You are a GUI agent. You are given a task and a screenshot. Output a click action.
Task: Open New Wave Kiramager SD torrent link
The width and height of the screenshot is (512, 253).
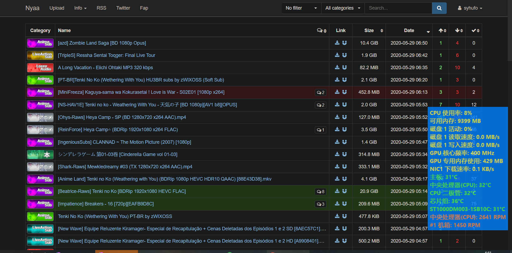tap(192, 229)
